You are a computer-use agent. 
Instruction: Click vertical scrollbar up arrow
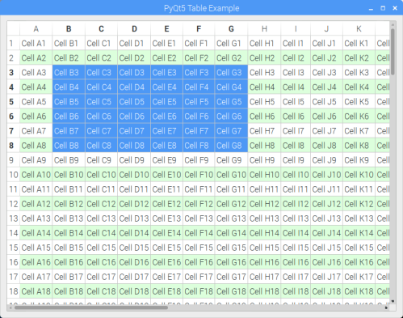pyautogui.click(x=393, y=25)
